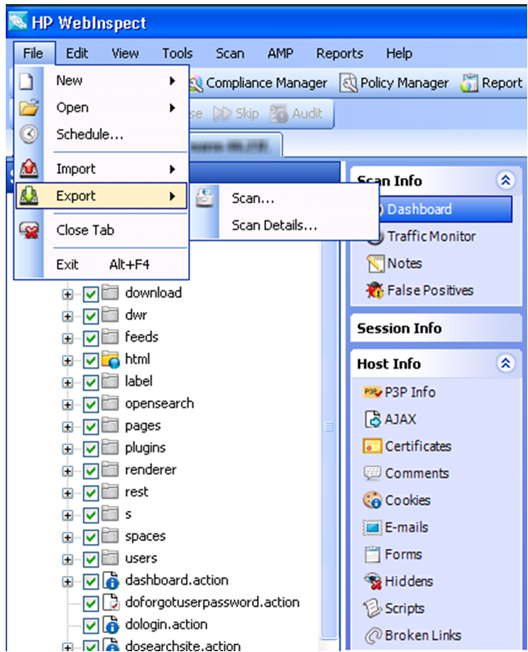Click the Compliance Manager toolbar icon

(x=196, y=84)
